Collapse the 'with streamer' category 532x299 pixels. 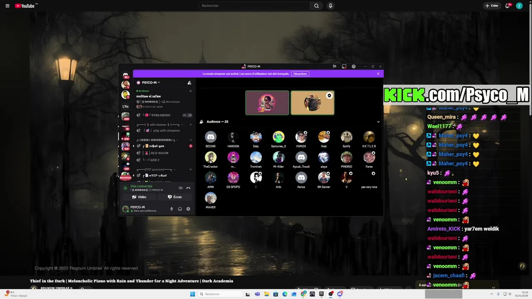(158, 125)
